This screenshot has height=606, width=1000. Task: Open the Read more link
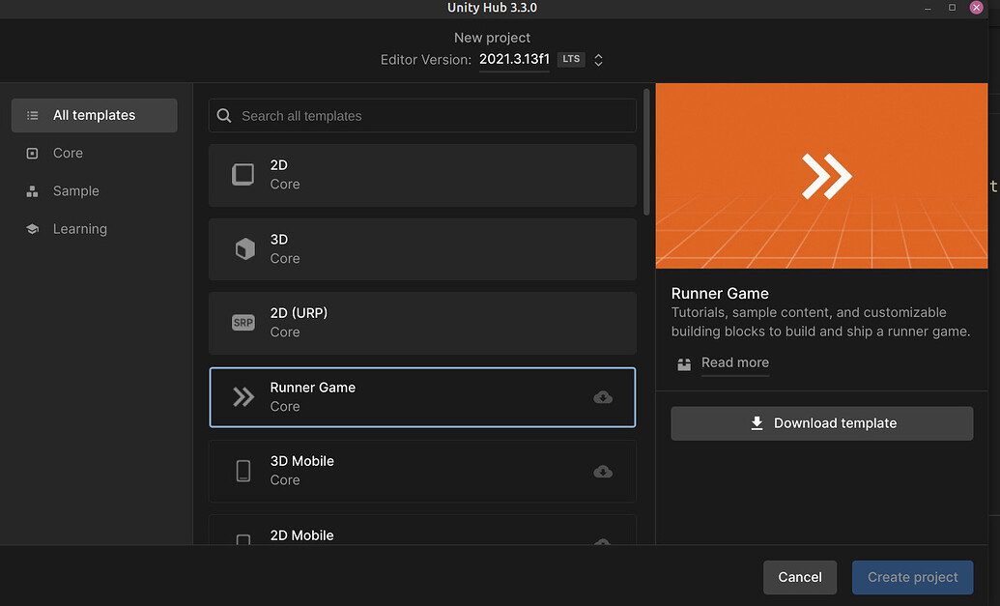click(x=734, y=362)
